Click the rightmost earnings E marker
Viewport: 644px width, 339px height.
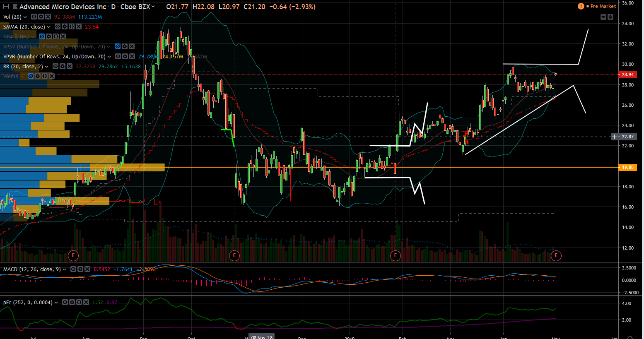[x=556, y=255]
